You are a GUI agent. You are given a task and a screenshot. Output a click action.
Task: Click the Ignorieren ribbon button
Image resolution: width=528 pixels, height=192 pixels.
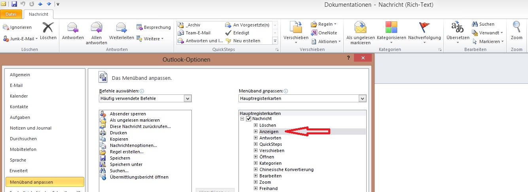click(x=17, y=27)
